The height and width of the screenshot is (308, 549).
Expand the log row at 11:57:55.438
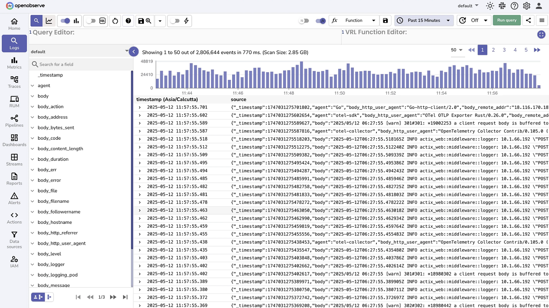(x=139, y=242)
